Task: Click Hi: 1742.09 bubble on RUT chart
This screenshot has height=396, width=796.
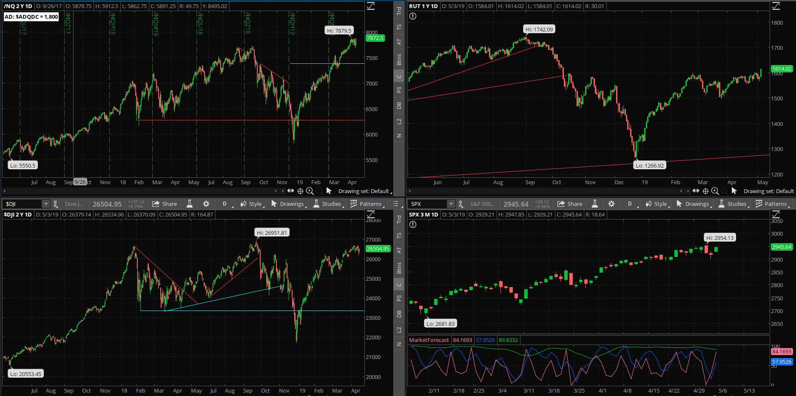Action: point(539,29)
